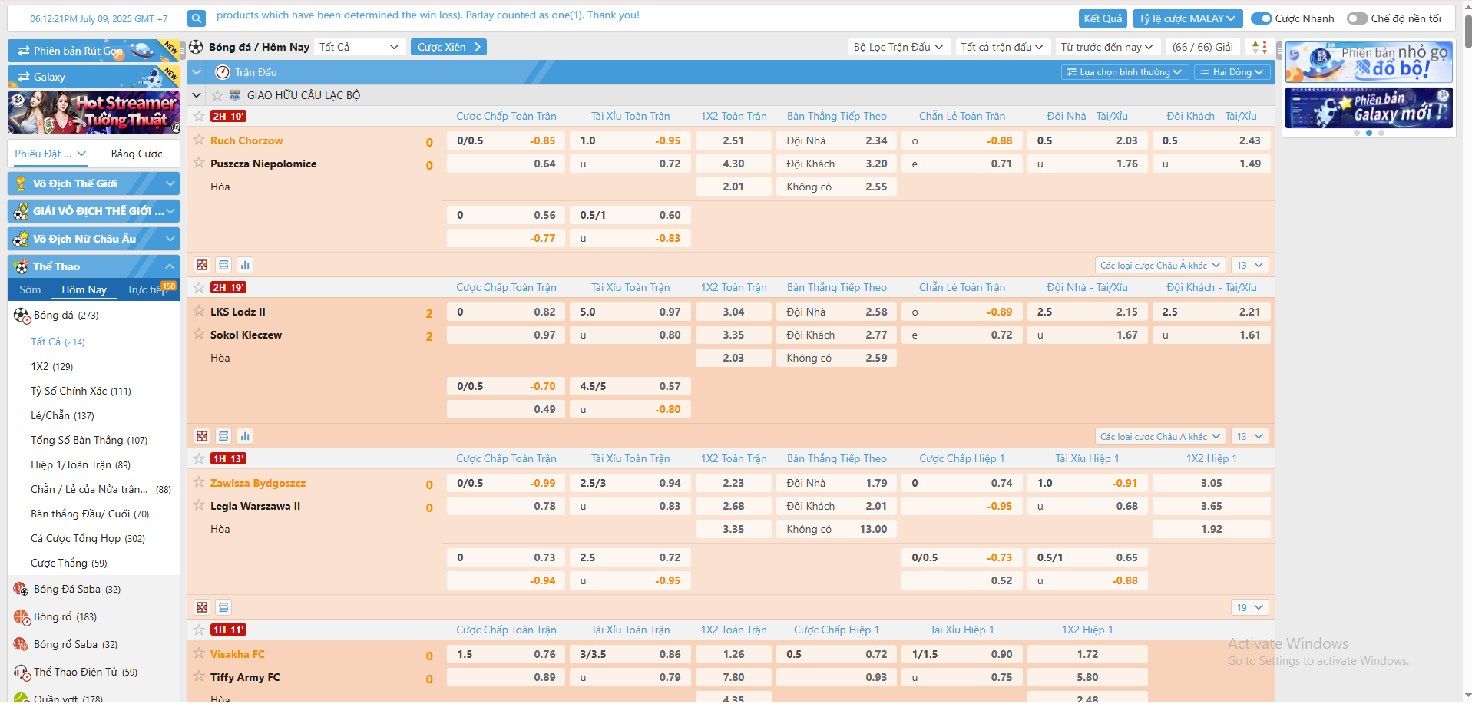Collapse the Thể Thao sidebar section
The height and width of the screenshot is (704, 1472).
(x=170, y=266)
